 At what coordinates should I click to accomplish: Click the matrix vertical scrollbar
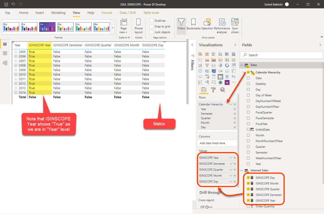pos(187,72)
